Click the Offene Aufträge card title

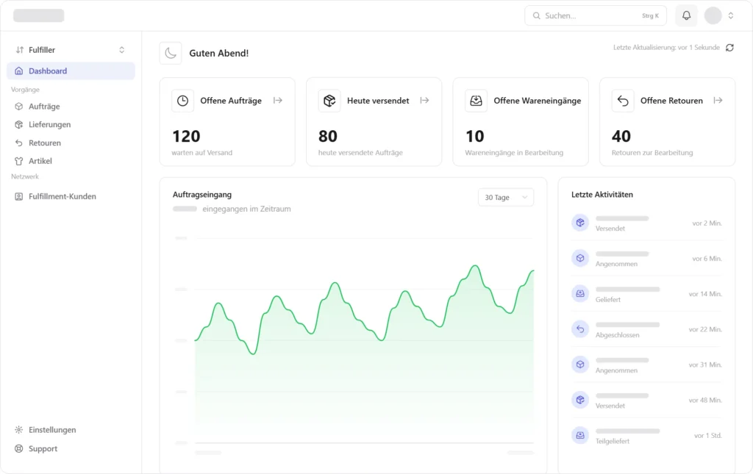pos(231,101)
